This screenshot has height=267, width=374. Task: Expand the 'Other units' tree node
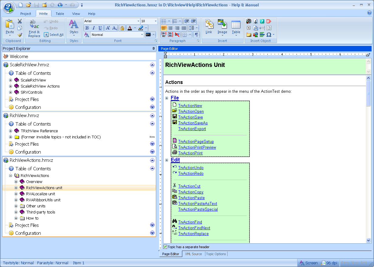click(16, 206)
